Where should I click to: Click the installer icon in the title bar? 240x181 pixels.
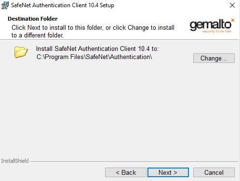(5, 5)
